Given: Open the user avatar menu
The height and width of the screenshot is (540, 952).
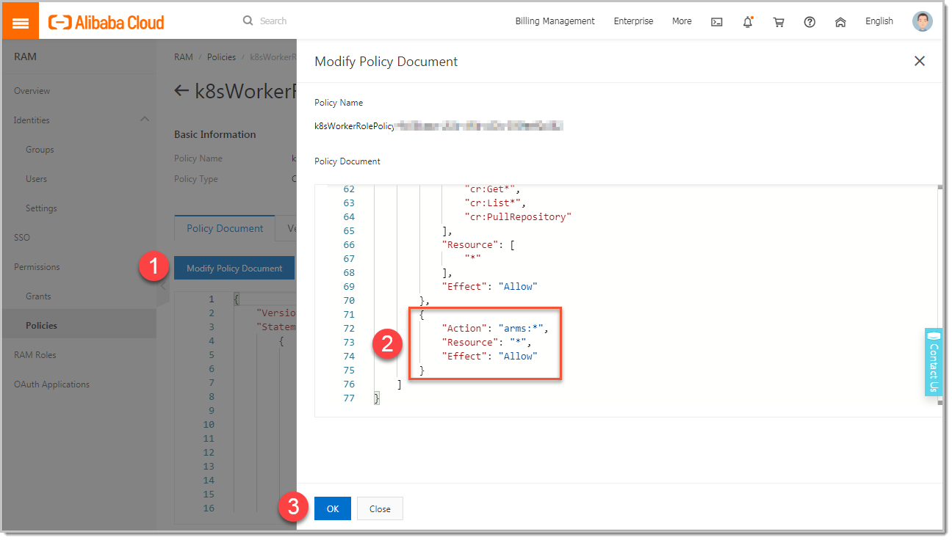Looking at the screenshot, I should [923, 21].
